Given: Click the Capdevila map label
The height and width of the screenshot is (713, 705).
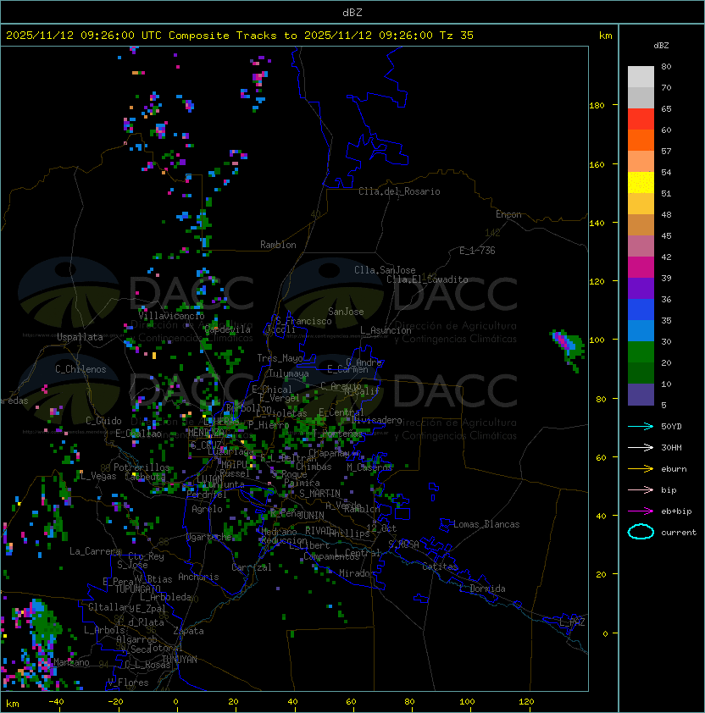Looking at the screenshot, I should click(228, 329).
